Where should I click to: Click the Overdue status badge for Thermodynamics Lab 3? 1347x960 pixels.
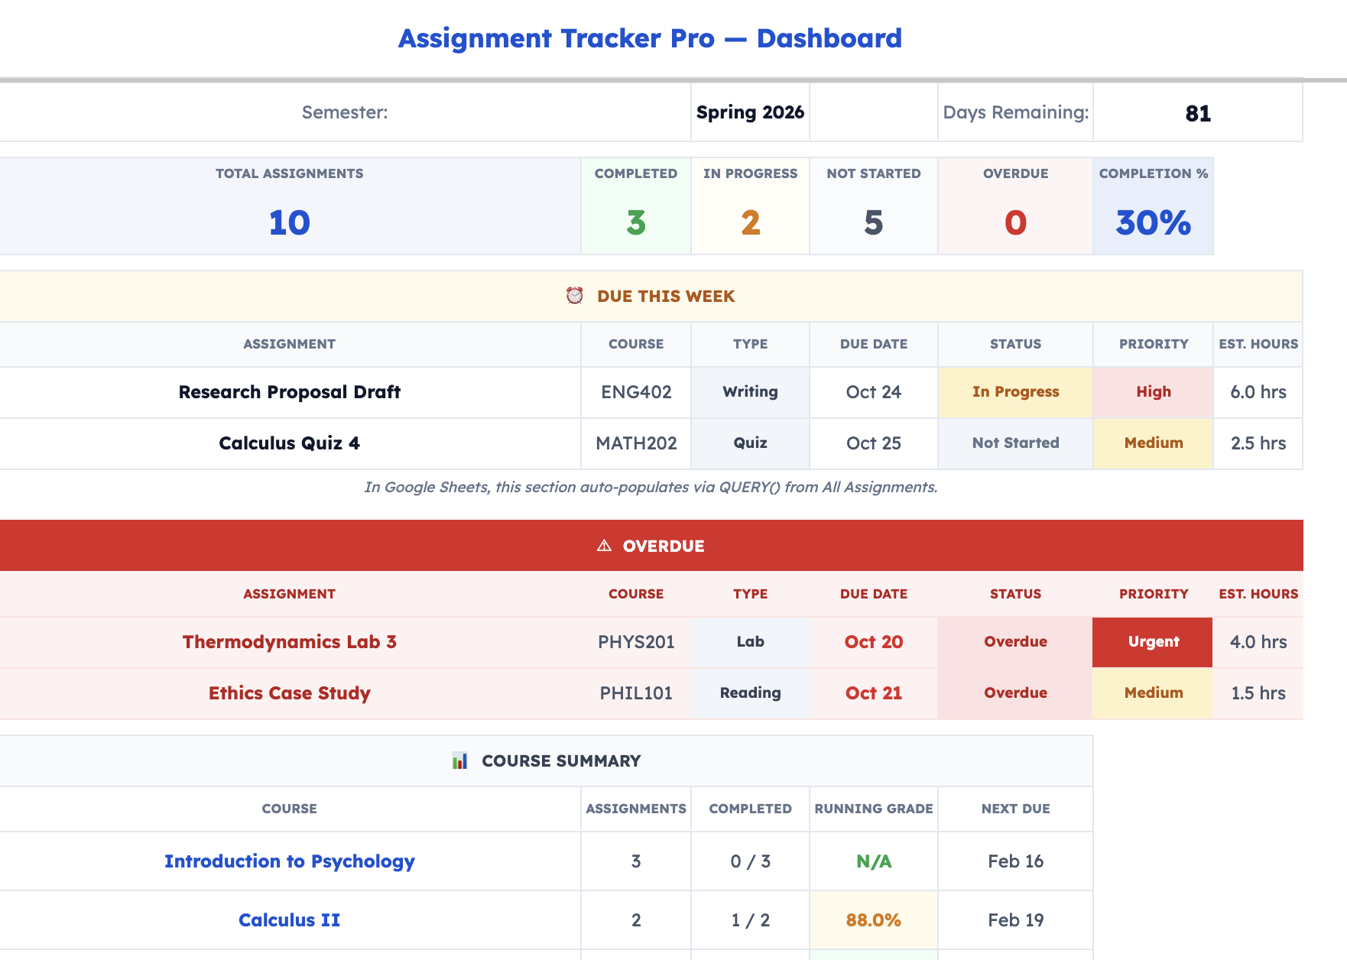(1015, 642)
